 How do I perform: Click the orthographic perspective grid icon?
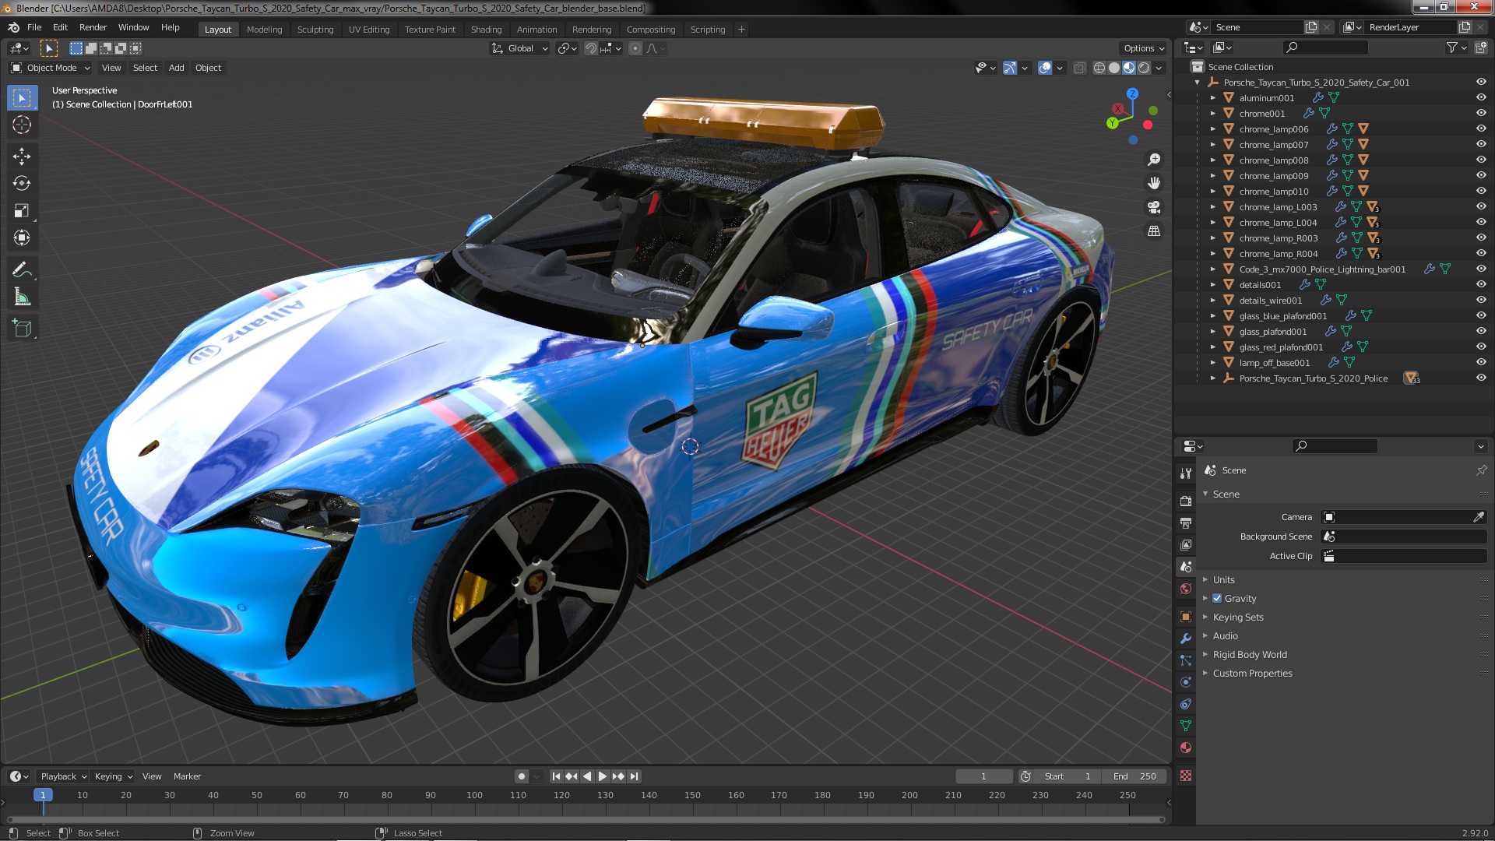coord(1154,231)
